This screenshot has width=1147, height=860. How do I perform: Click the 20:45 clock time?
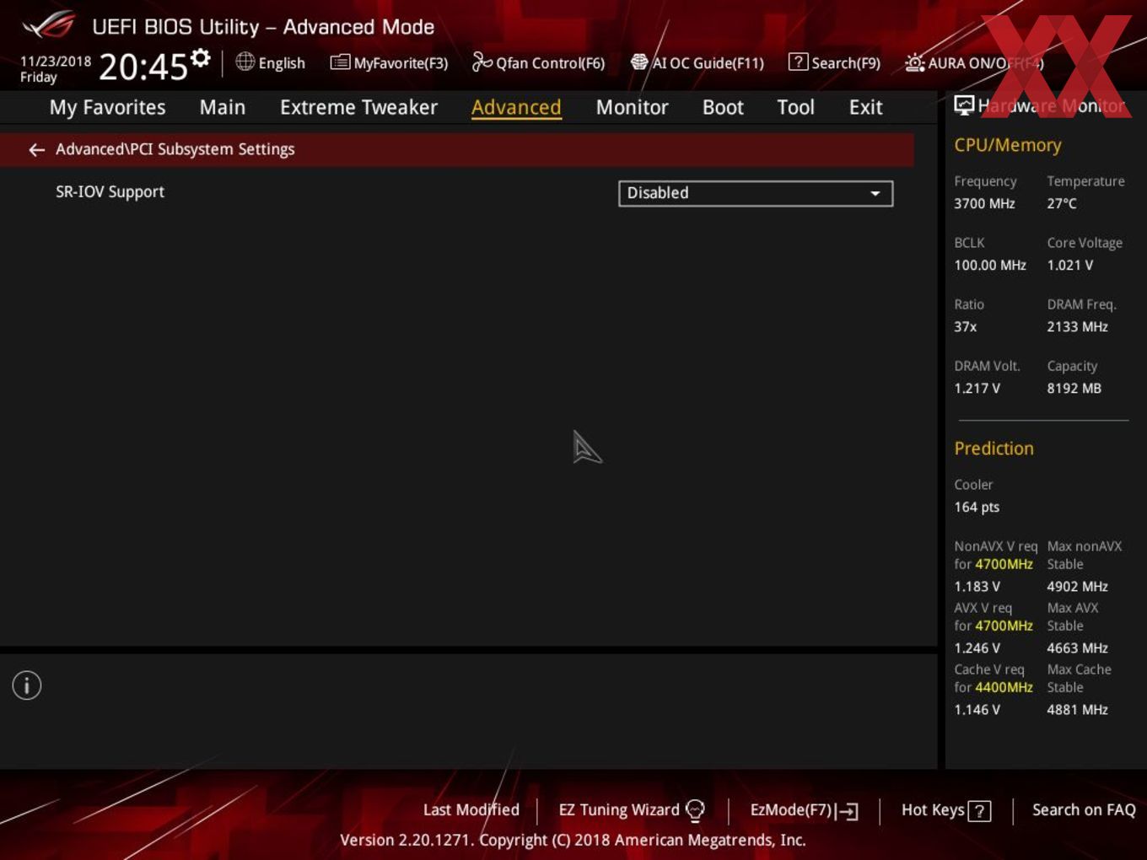click(x=143, y=67)
